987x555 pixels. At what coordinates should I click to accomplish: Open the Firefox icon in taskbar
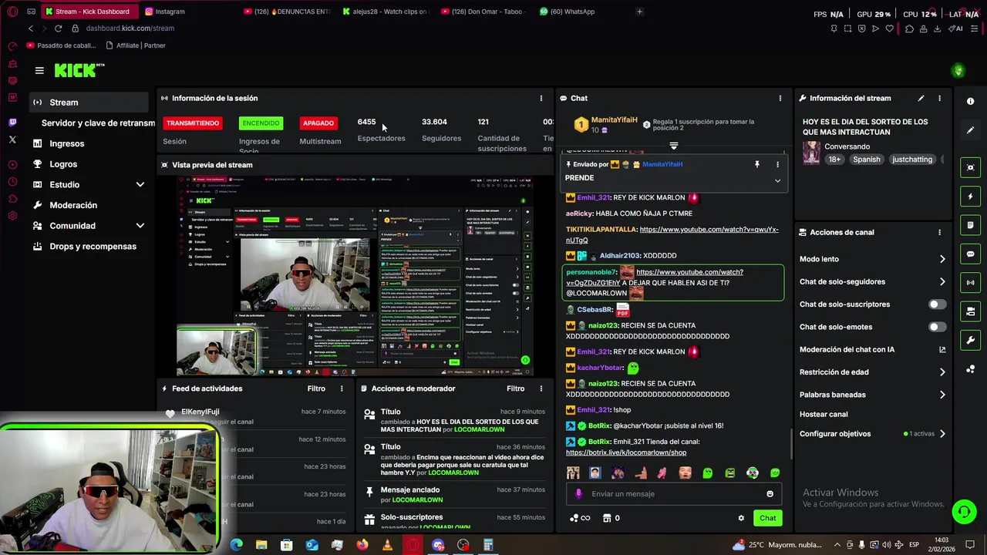pyautogui.click(x=362, y=545)
